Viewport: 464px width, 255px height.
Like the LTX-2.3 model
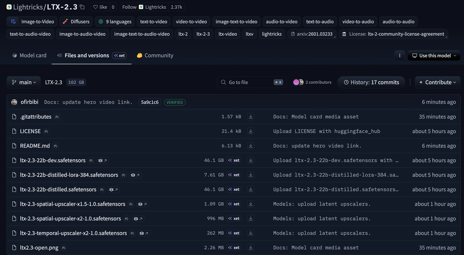(x=100, y=7)
